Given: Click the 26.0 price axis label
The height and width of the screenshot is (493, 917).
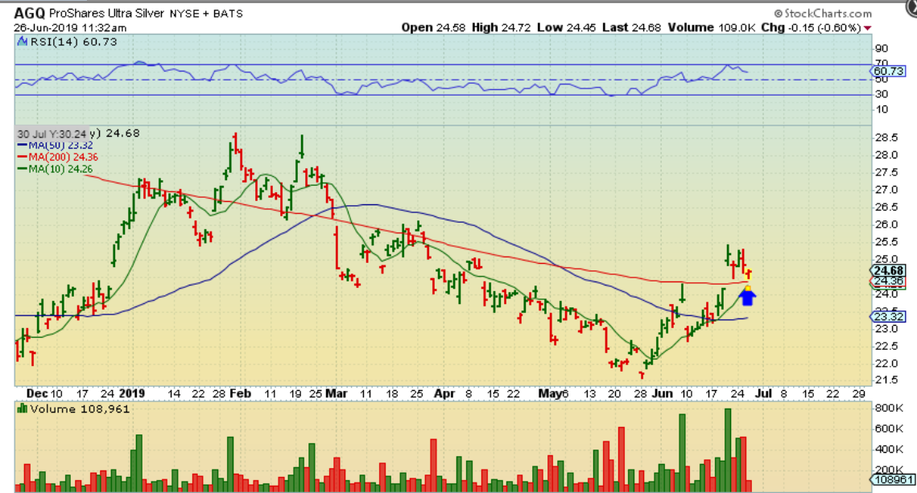Looking at the screenshot, I should (886, 224).
